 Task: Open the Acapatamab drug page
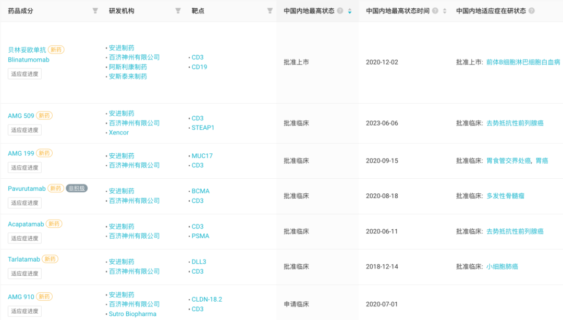pyautogui.click(x=26, y=224)
